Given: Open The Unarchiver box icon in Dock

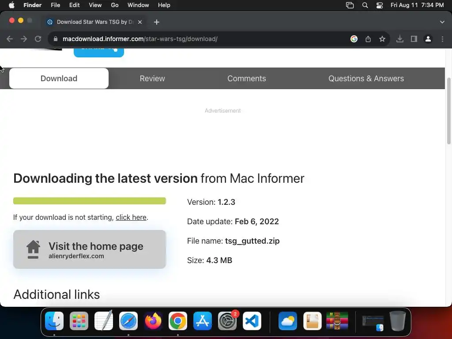Looking at the screenshot, I should [x=313, y=321].
